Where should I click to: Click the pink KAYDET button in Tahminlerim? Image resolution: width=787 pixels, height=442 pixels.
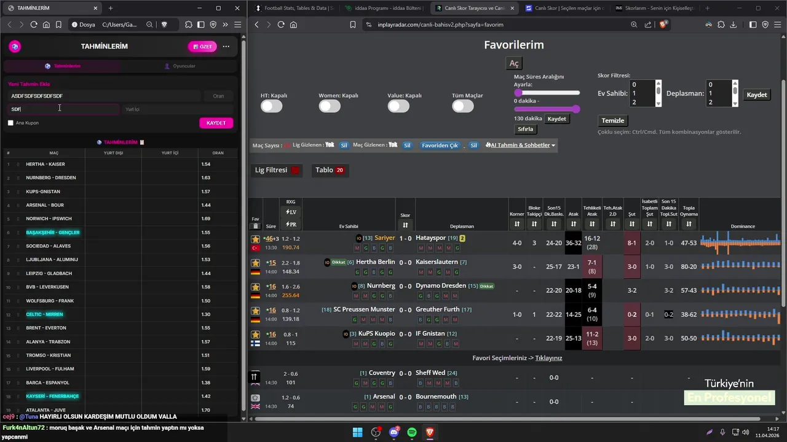216,123
